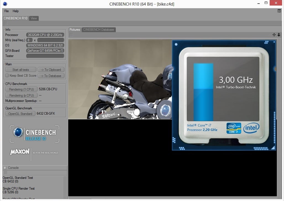Image resolution: width=284 pixels, height=201 pixels.
Task: Click the Core i7 badge on the gadget
Action: [234, 128]
